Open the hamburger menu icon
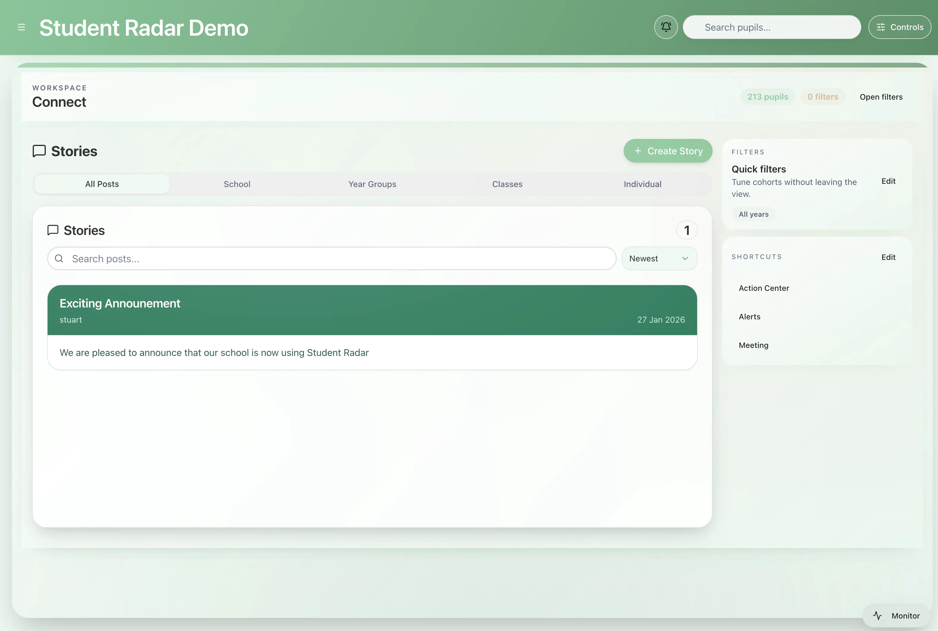Viewport: 938px width, 631px height. pyautogui.click(x=21, y=27)
